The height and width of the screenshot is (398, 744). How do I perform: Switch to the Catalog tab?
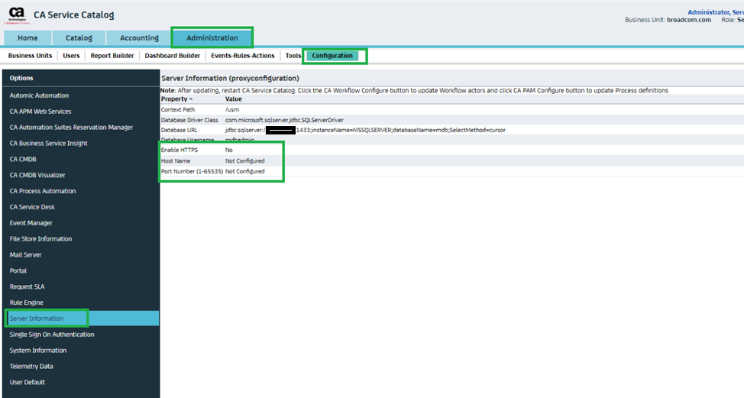79,38
